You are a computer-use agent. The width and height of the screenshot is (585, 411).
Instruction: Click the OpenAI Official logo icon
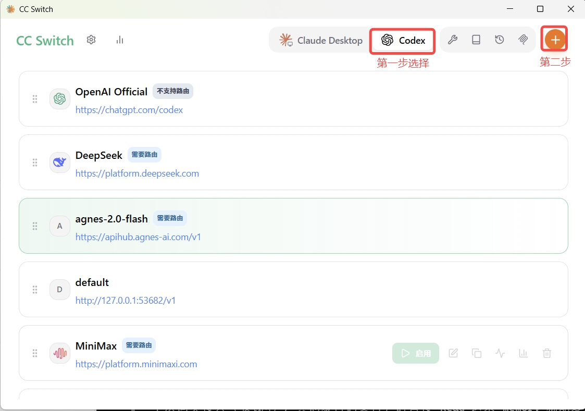click(60, 99)
